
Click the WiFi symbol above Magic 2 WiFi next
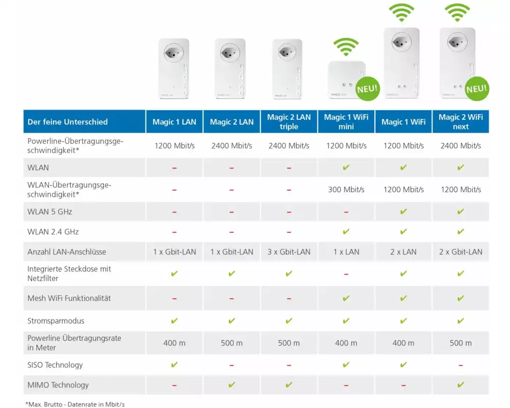(x=457, y=12)
